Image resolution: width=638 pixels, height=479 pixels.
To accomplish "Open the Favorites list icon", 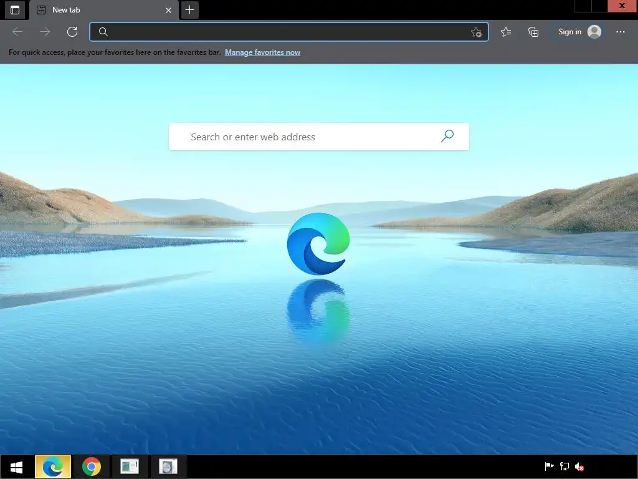I will point(506,32).
